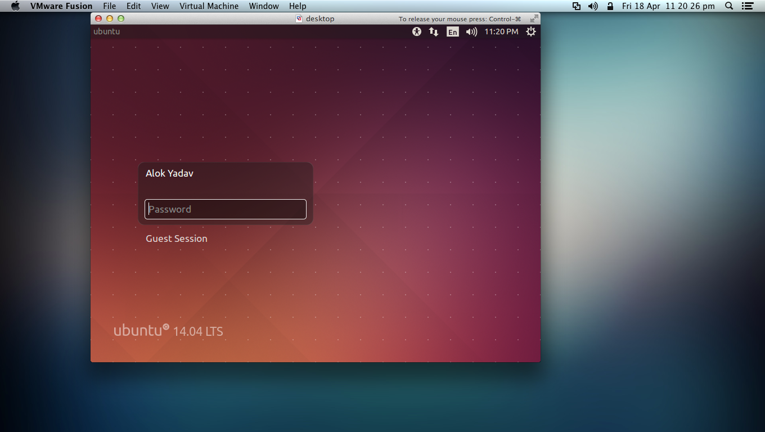Open the Ubuntu power gear menu
Image resolution: width=765 pixels, height=432 pixels.
point(531,32)
